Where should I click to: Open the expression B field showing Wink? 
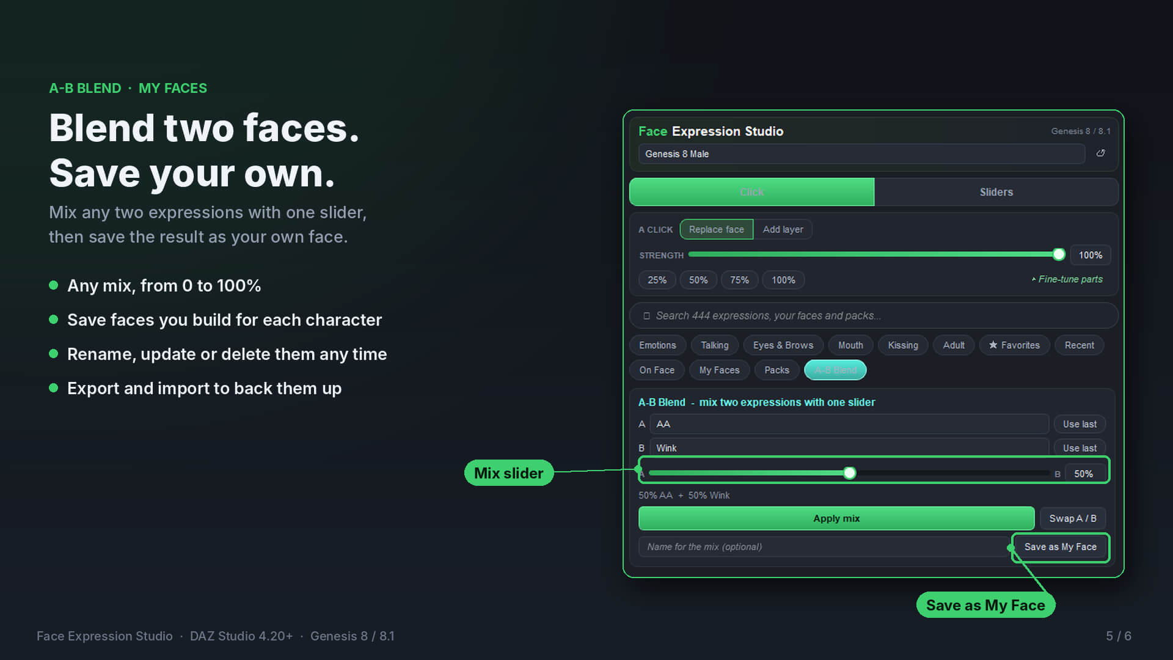(x=849, y=448)
